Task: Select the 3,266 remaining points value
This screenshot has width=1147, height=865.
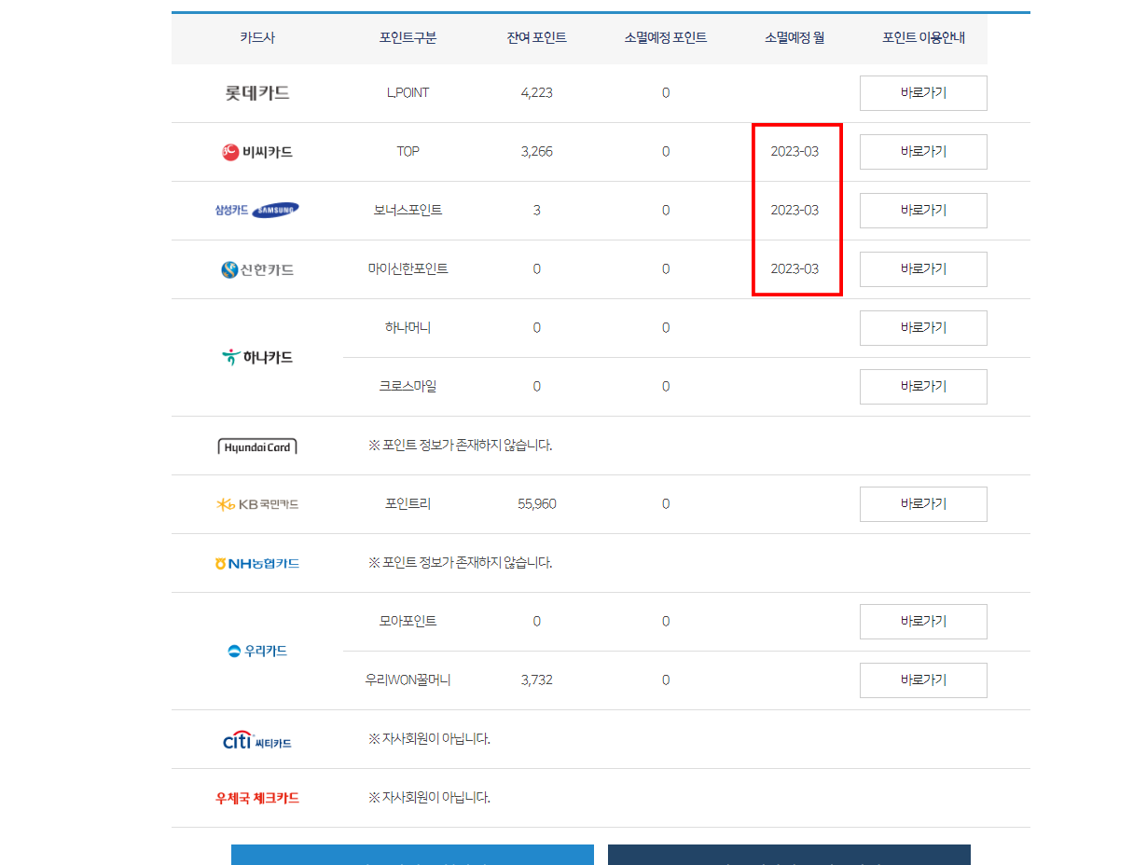Action: tap(536, 152)
